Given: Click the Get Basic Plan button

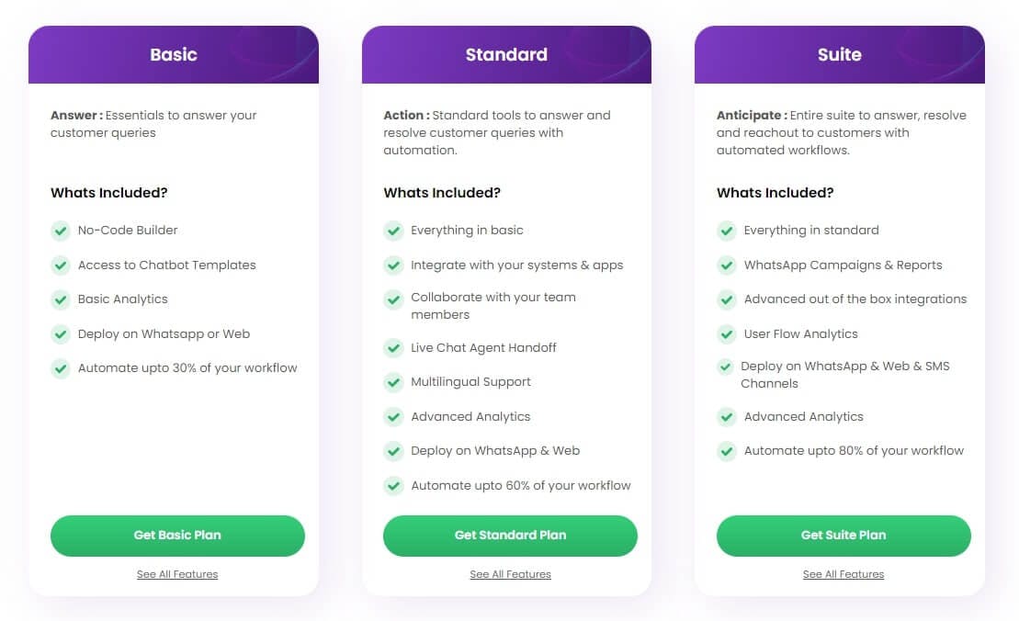Looking at the screenshot, I should coord(177,536).
